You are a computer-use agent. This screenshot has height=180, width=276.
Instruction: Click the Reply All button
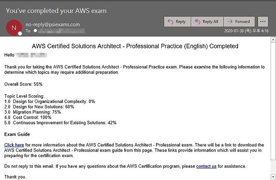click(207, 21)
